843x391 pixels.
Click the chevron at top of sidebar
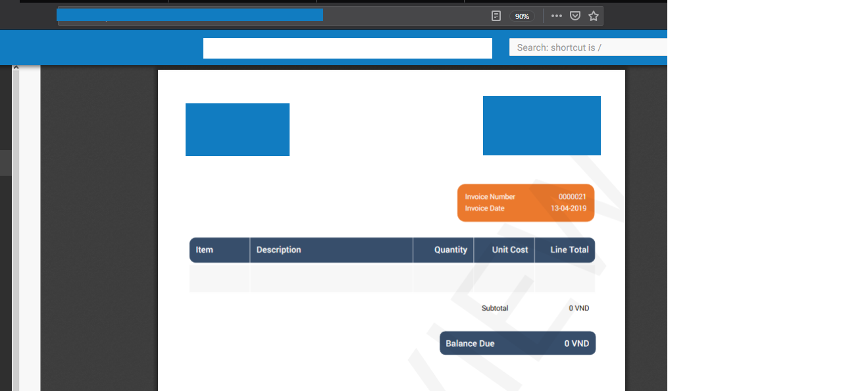pos(16,66)
